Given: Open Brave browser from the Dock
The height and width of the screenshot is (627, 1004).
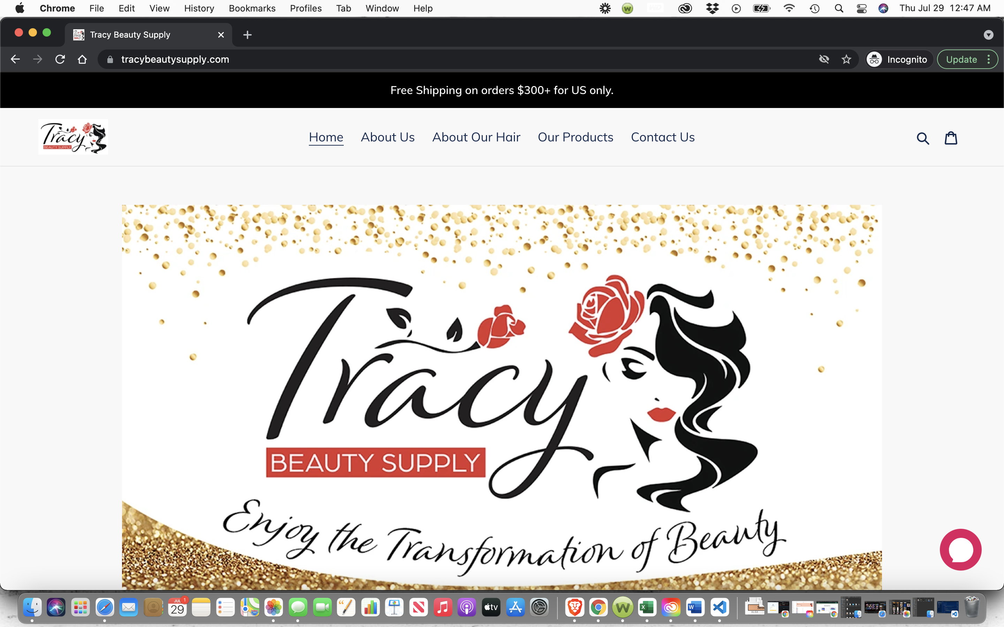Looking at the screenshot, I should 574,608.
